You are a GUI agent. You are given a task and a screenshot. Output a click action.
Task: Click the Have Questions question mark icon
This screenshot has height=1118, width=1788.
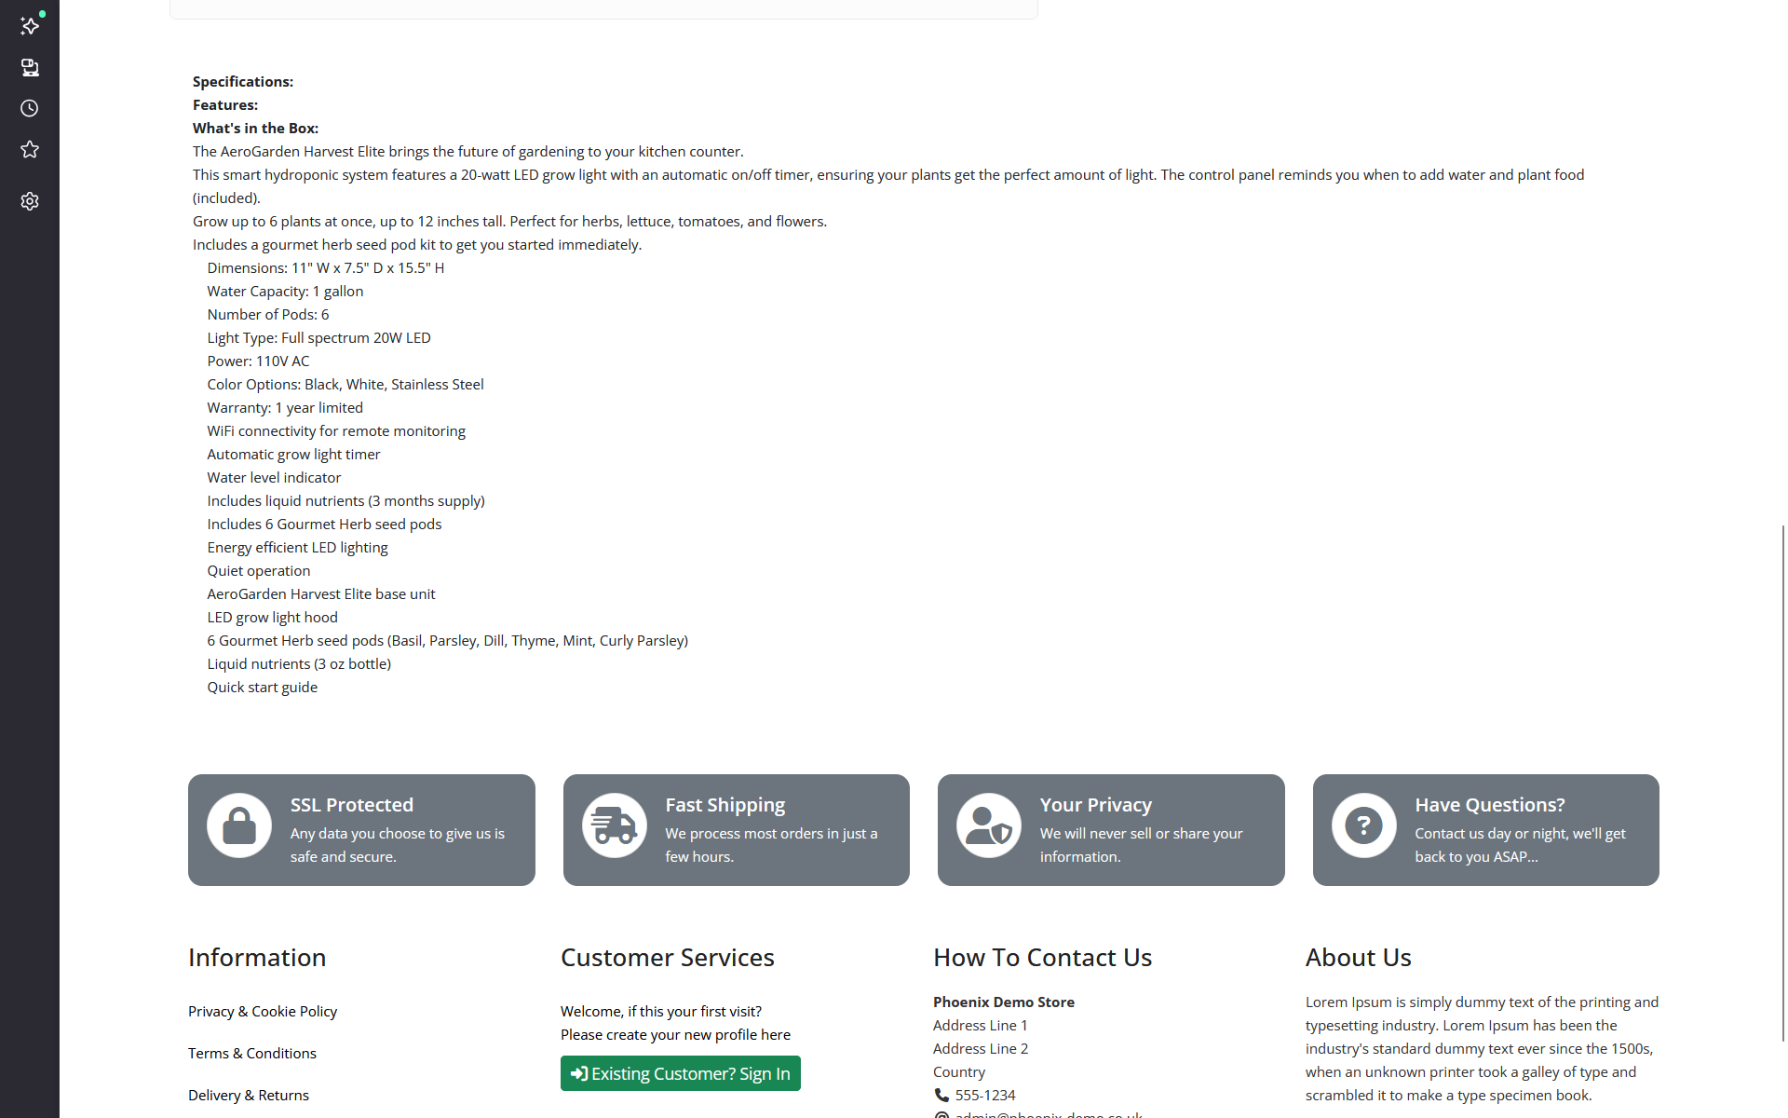click(1364, 825)
